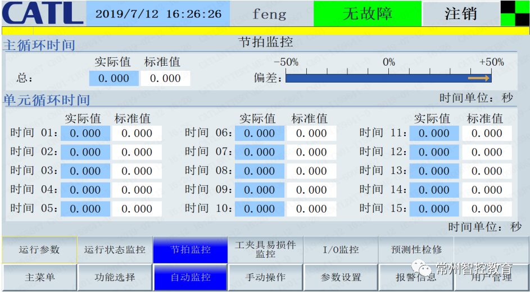Click the main cycle 总 actual value field

114,78
